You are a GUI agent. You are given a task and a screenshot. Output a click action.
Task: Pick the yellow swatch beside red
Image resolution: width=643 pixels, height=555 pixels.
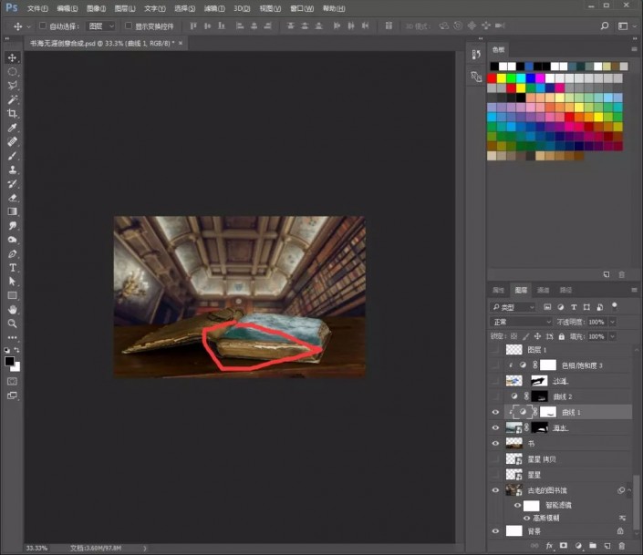[x=502, y=77]
